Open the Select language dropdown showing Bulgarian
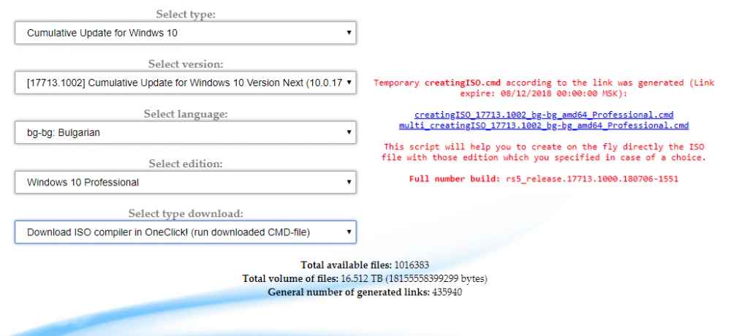This screenshot has width=731, height=336. pos(186,132)
